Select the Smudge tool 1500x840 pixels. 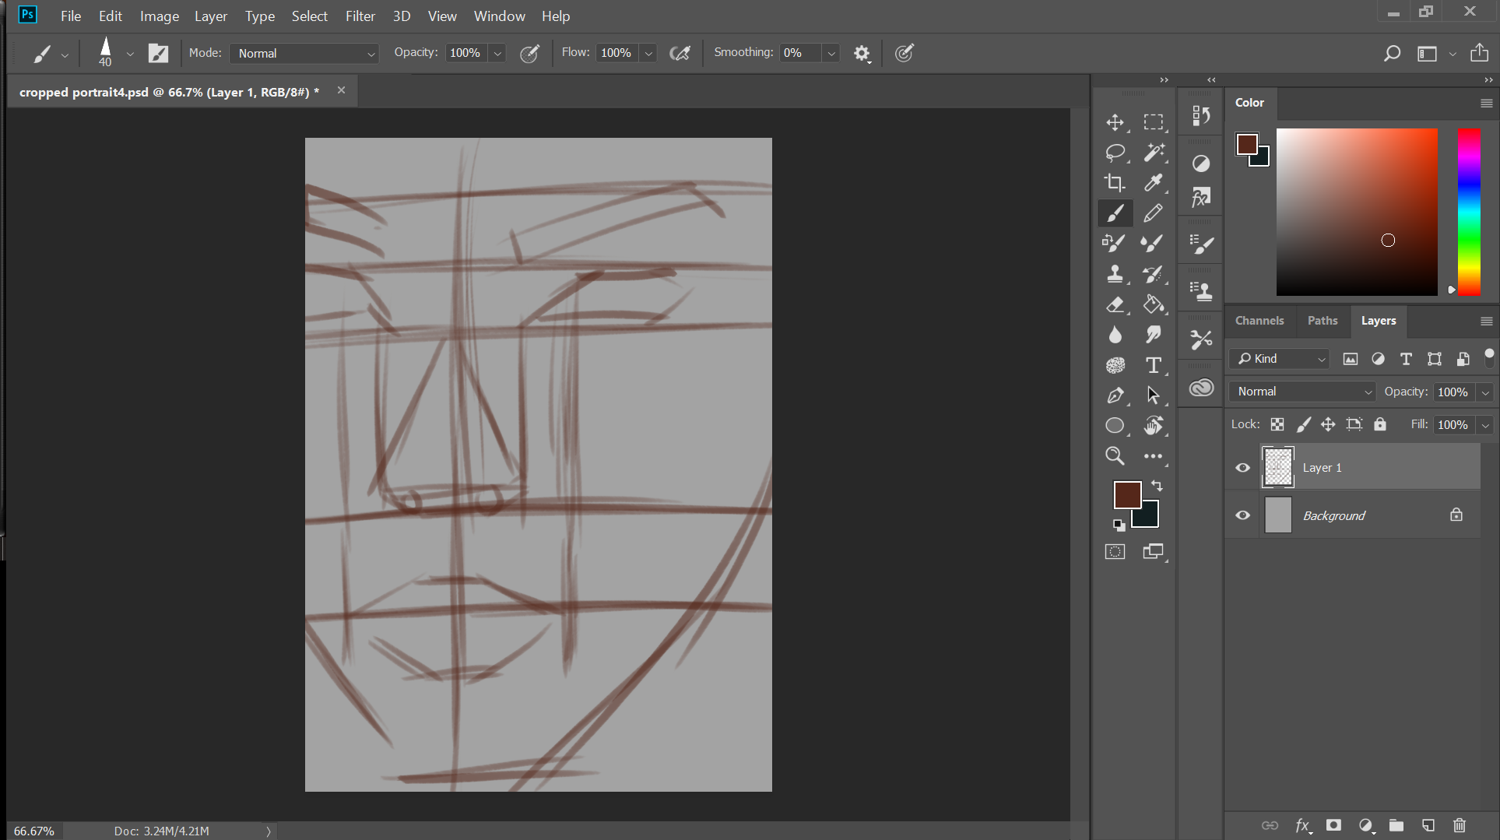coord(1153,335)
